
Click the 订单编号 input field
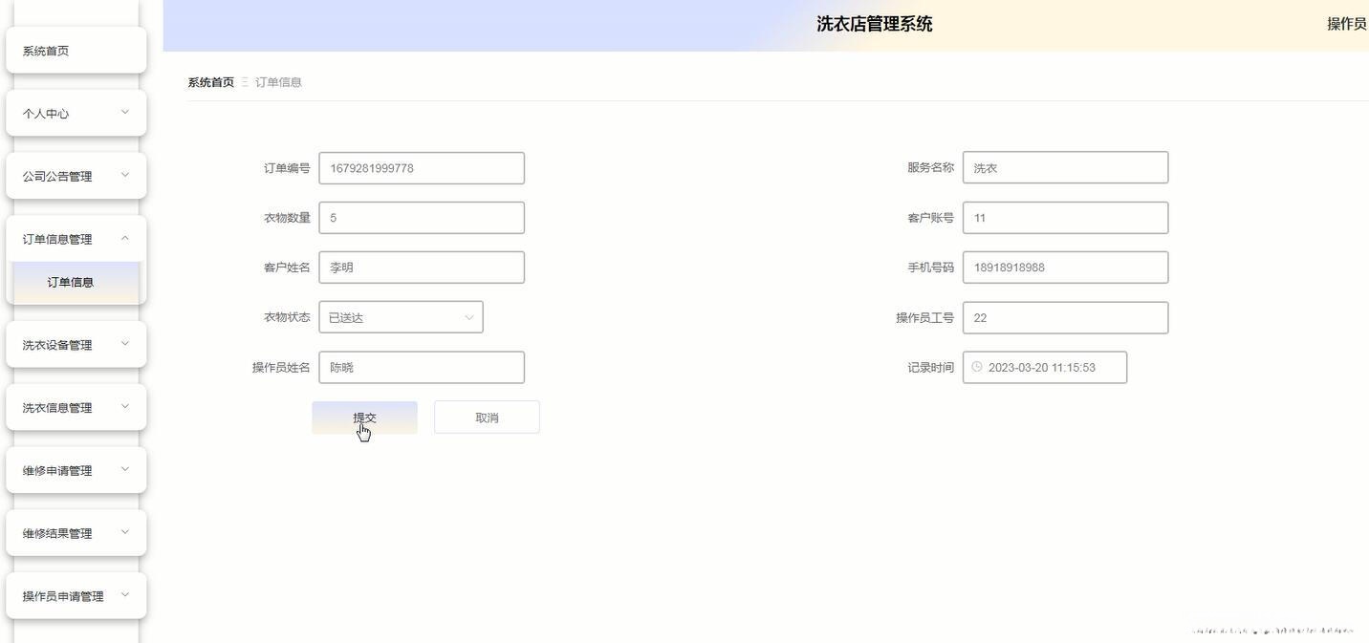pyautogui.click(x=422, y=167)
